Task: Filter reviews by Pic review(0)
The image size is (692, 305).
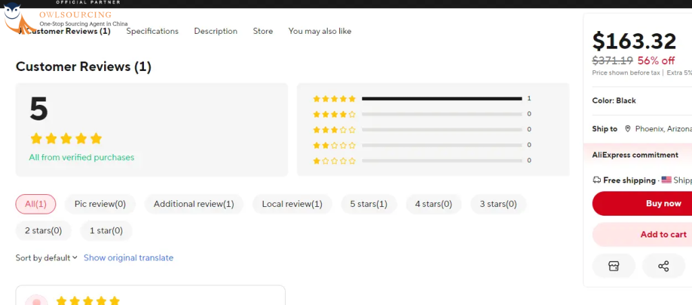Action: click(100, 204)
